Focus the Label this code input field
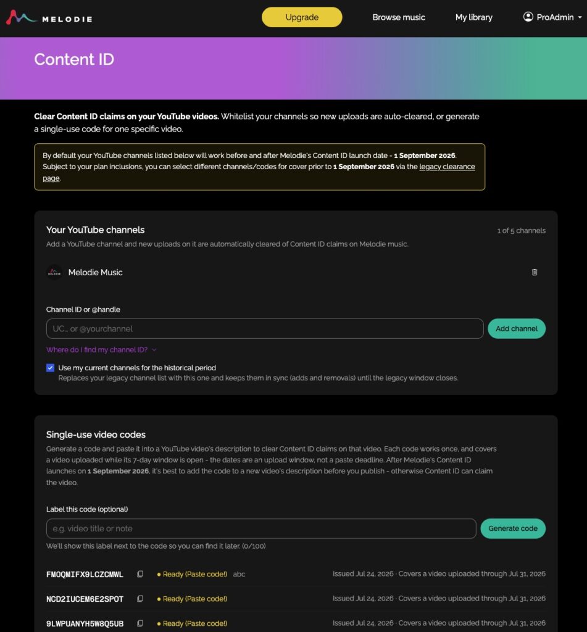 click(261, 528)
